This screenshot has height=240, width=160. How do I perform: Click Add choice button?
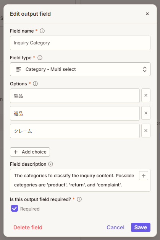[30, 152]
